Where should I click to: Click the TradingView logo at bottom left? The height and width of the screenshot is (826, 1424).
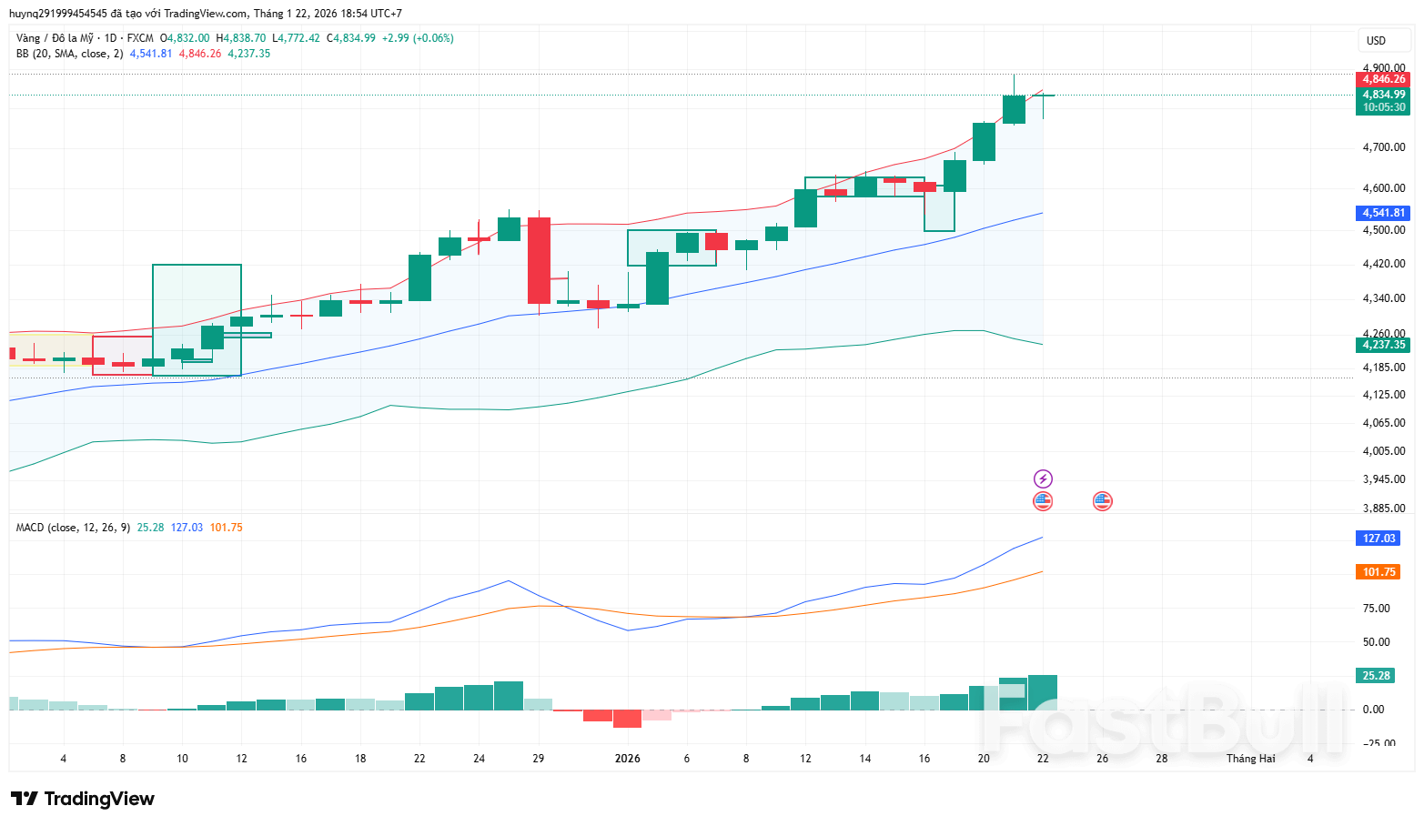point(83,799)
